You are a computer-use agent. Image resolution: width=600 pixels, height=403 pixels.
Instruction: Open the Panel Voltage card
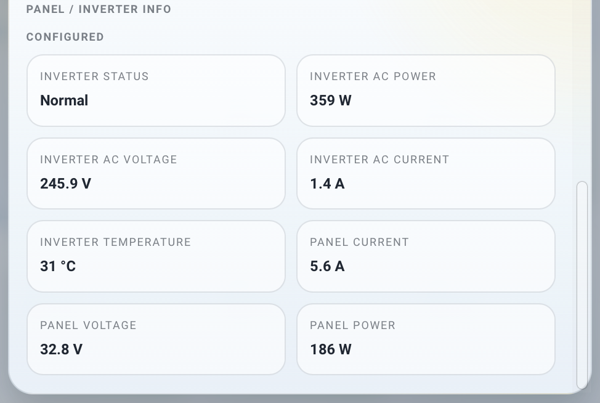point(156,340)
